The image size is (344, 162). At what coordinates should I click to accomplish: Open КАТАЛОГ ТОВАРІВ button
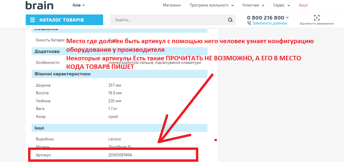64,20
